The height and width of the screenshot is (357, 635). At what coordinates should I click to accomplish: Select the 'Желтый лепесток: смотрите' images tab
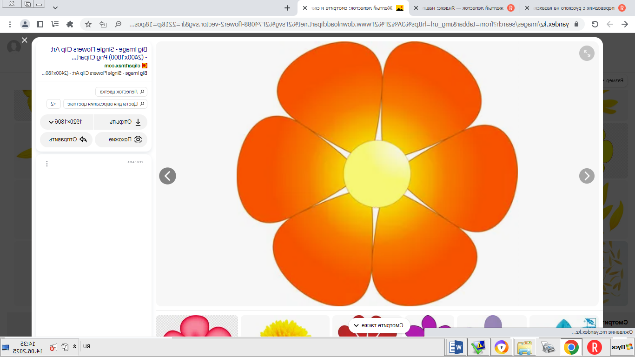pos(354,8)
